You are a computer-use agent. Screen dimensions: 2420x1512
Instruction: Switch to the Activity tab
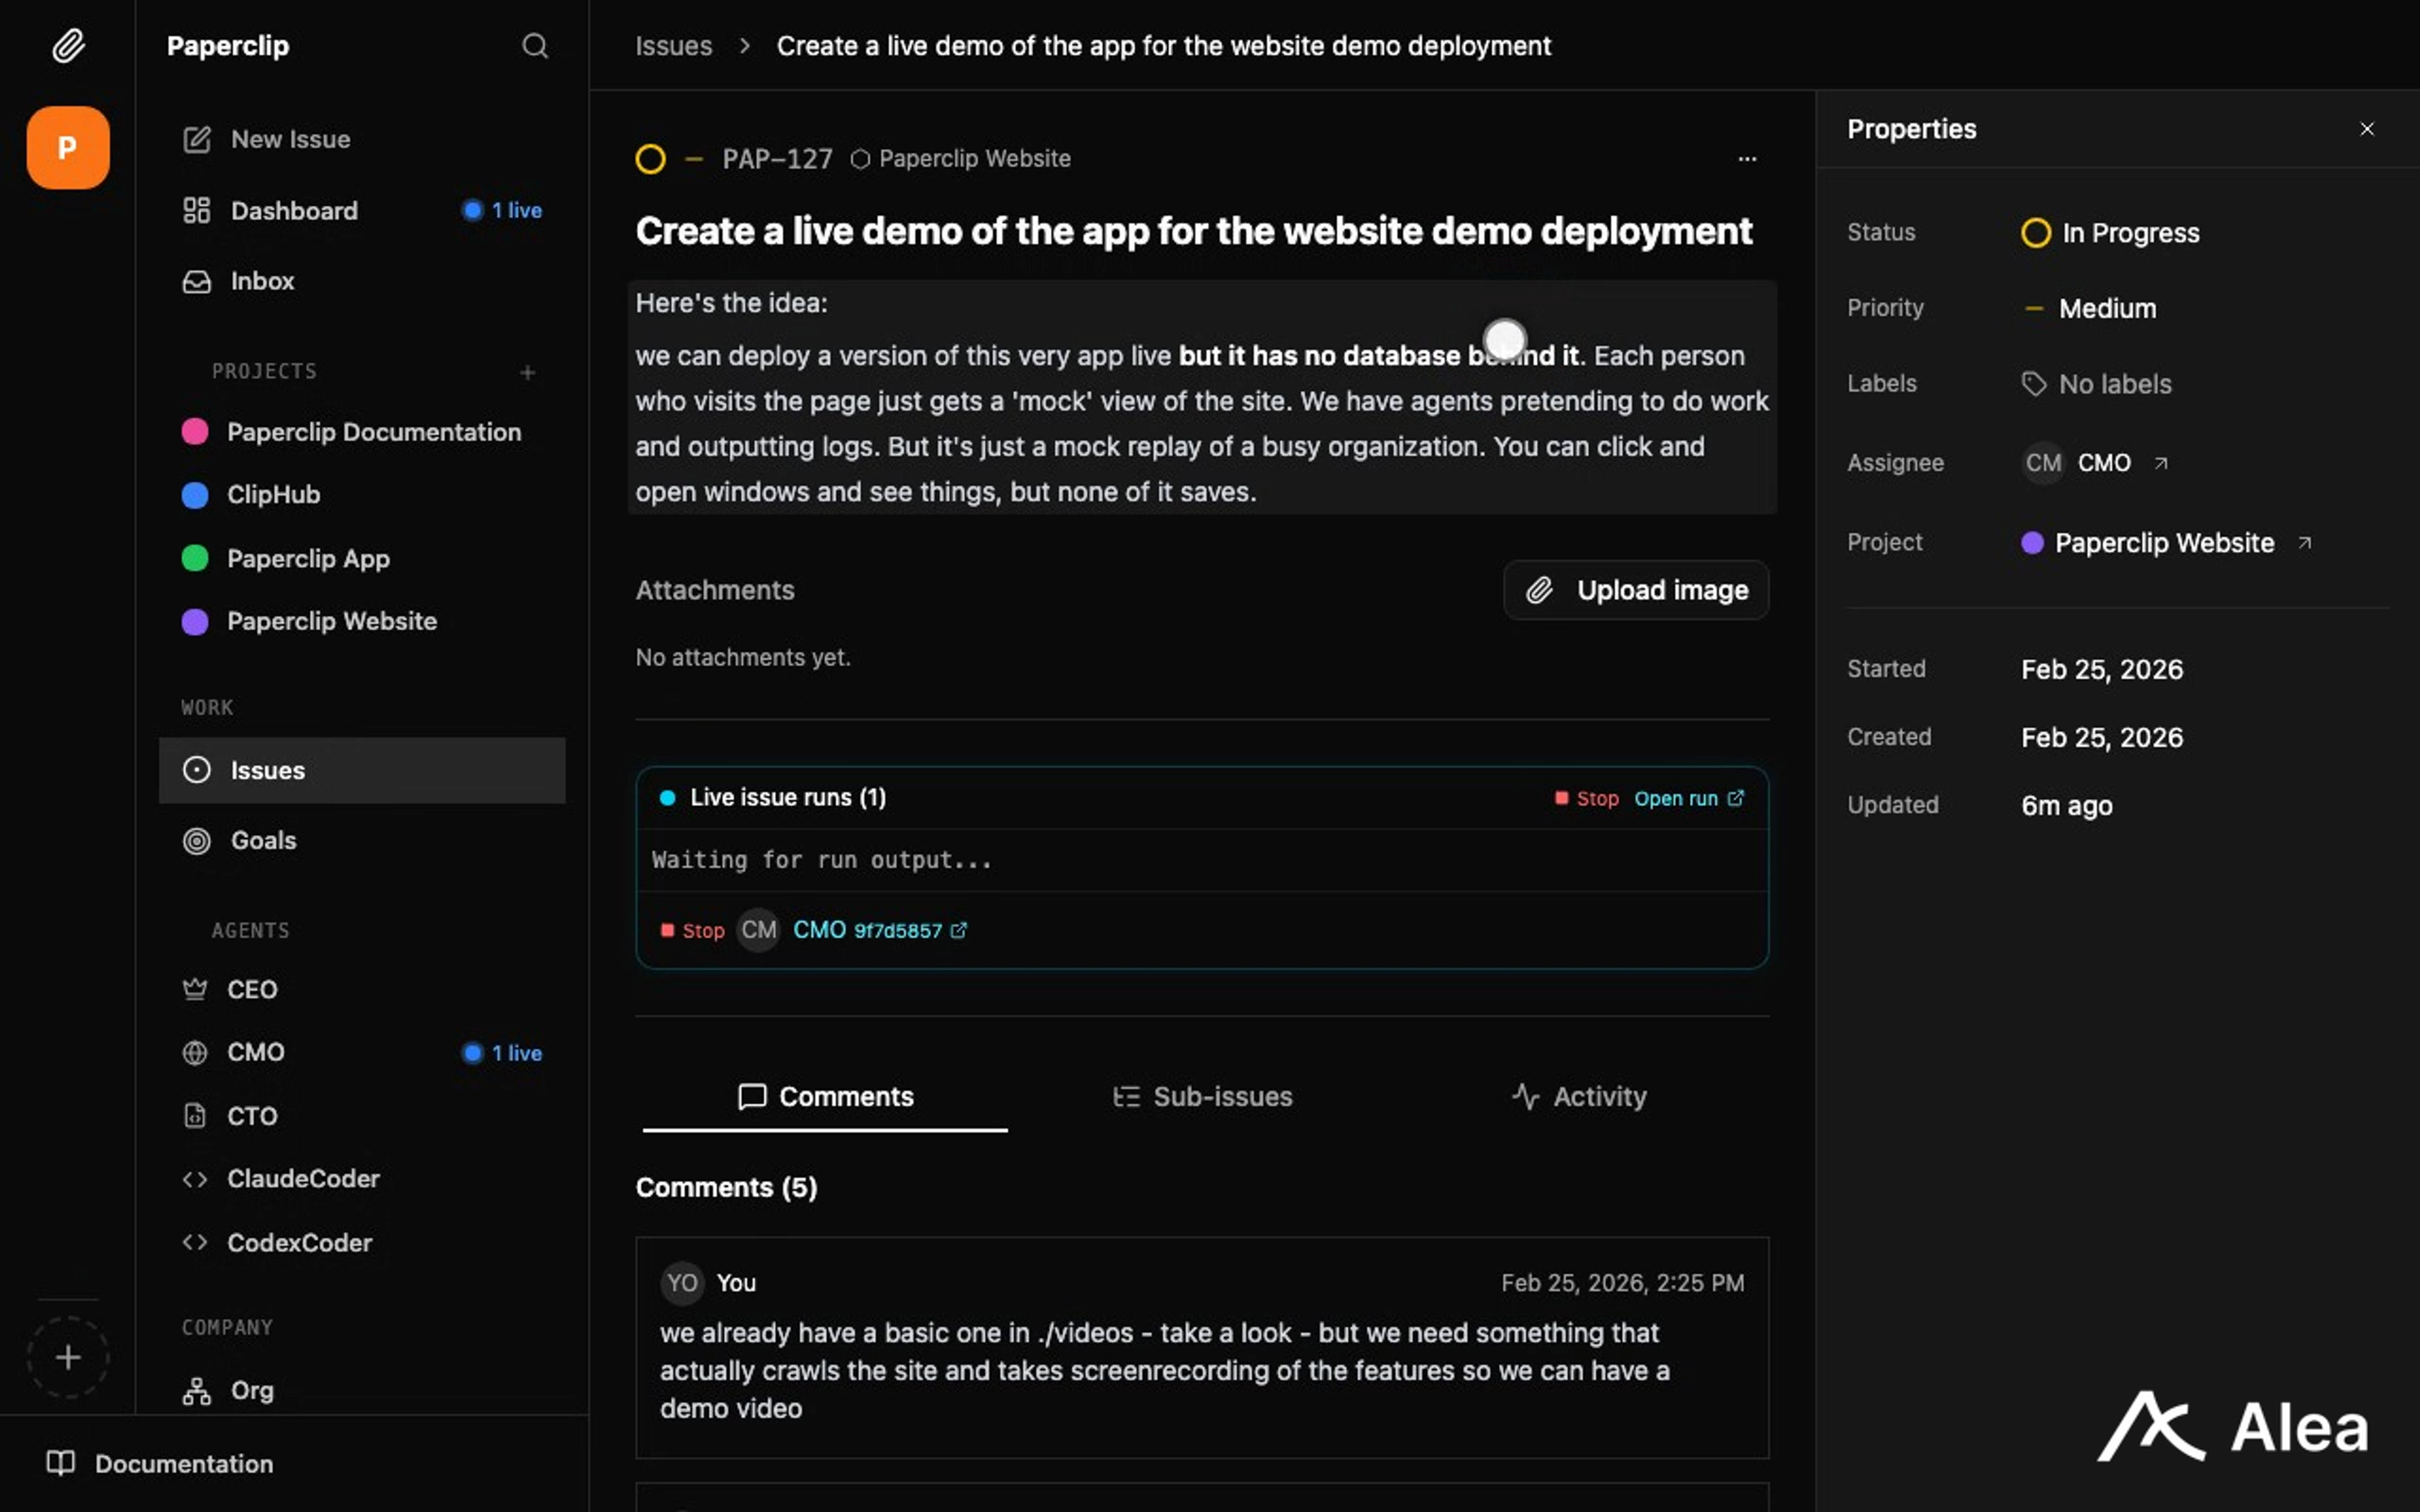(1579, 1096)
